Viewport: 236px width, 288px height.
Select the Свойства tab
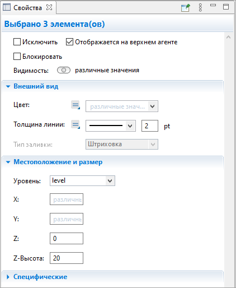click(x=27, y=8)
